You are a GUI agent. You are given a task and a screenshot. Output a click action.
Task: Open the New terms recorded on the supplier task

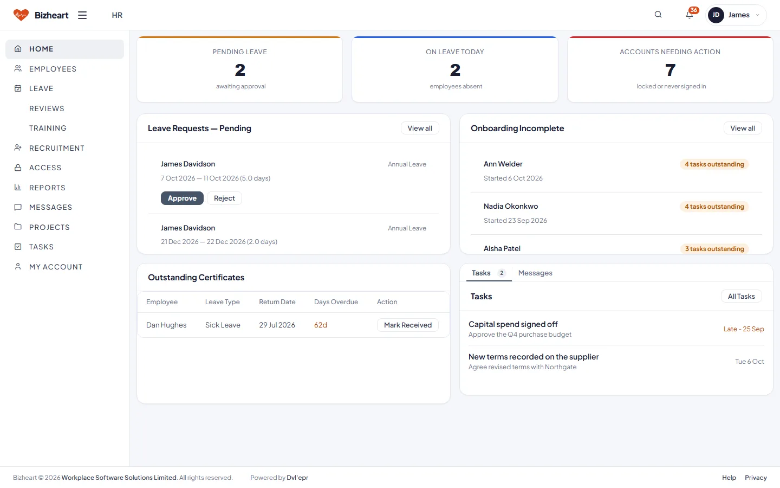tap(616, 362)
